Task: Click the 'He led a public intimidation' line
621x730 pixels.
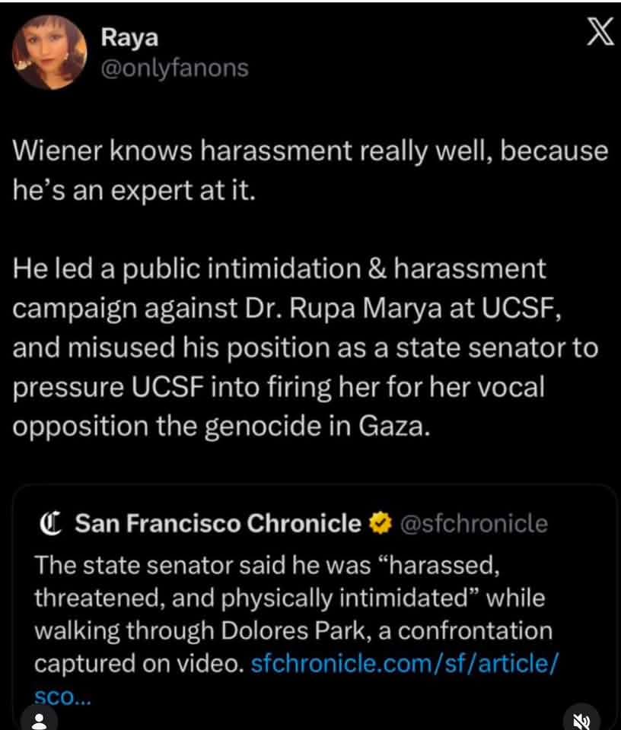Action: 279,269
